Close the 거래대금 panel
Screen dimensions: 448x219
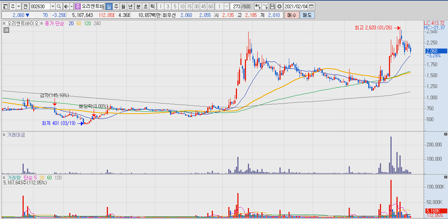445,134
